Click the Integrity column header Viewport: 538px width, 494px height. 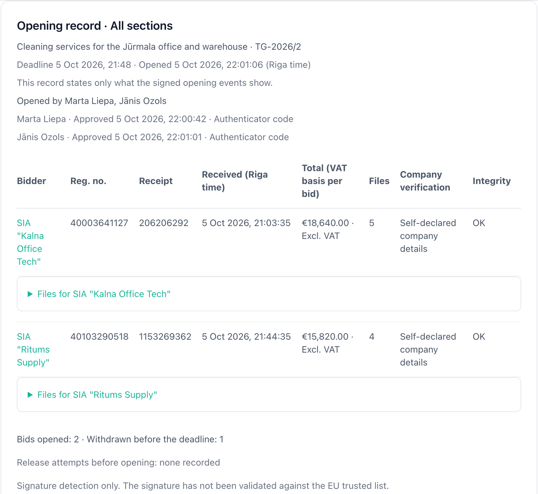point(492,181)
